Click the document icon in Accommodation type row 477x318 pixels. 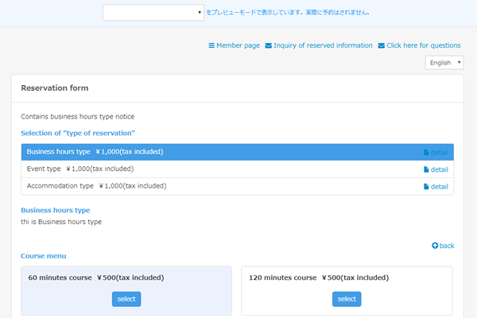click(x=426, y=187)
